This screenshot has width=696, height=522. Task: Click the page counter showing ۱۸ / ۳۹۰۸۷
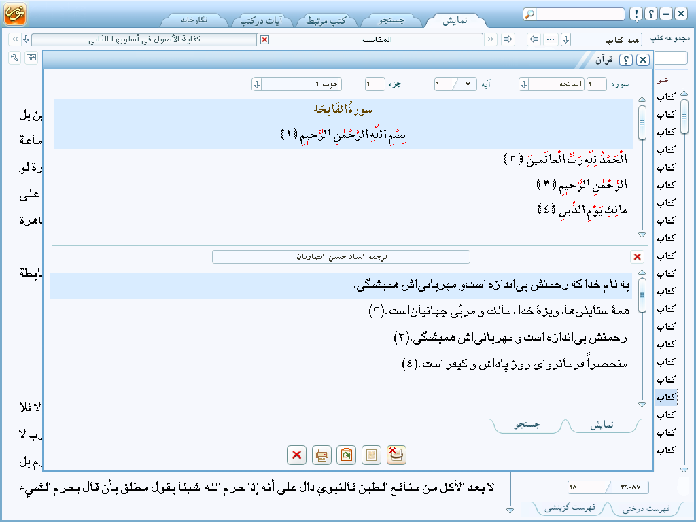point(608,487)
